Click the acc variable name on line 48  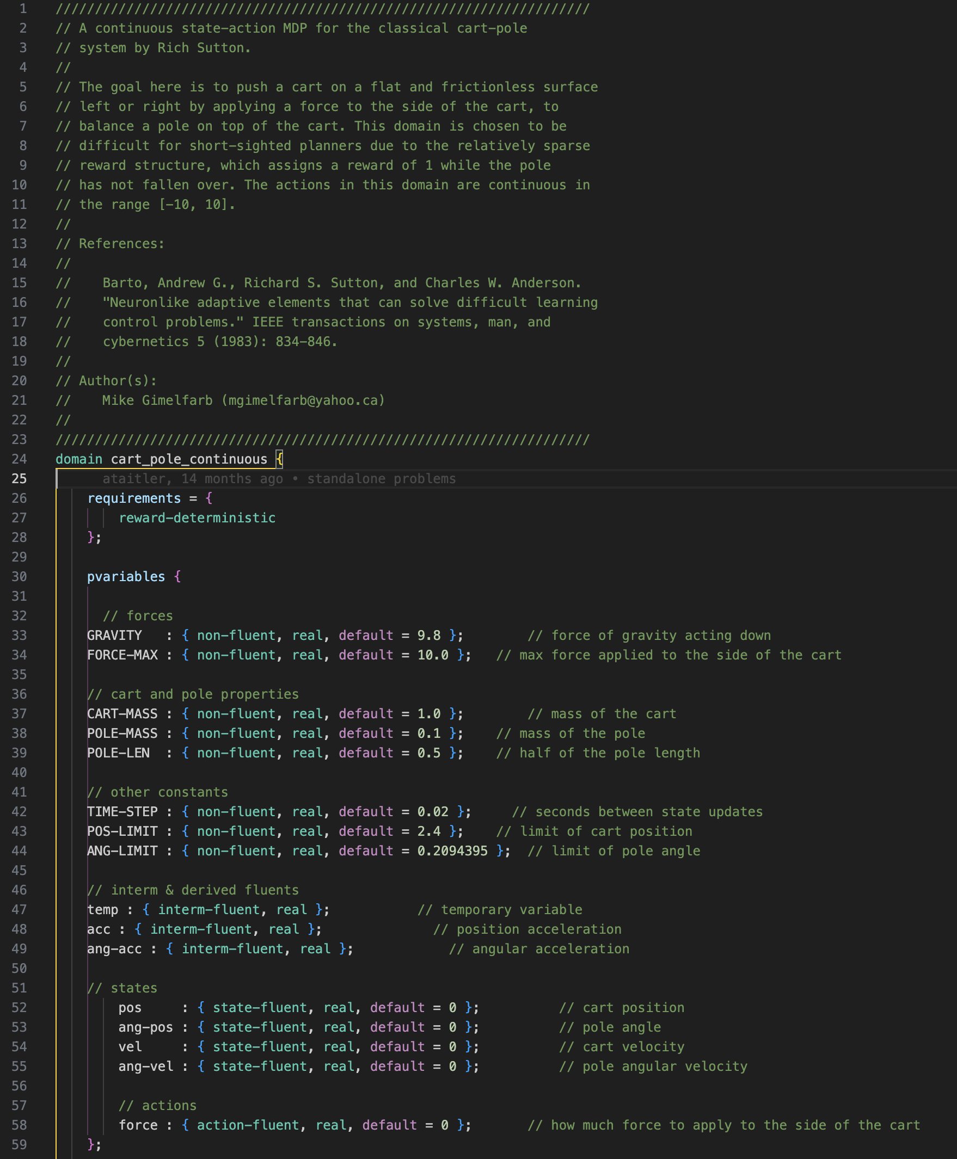click(99, 929)
